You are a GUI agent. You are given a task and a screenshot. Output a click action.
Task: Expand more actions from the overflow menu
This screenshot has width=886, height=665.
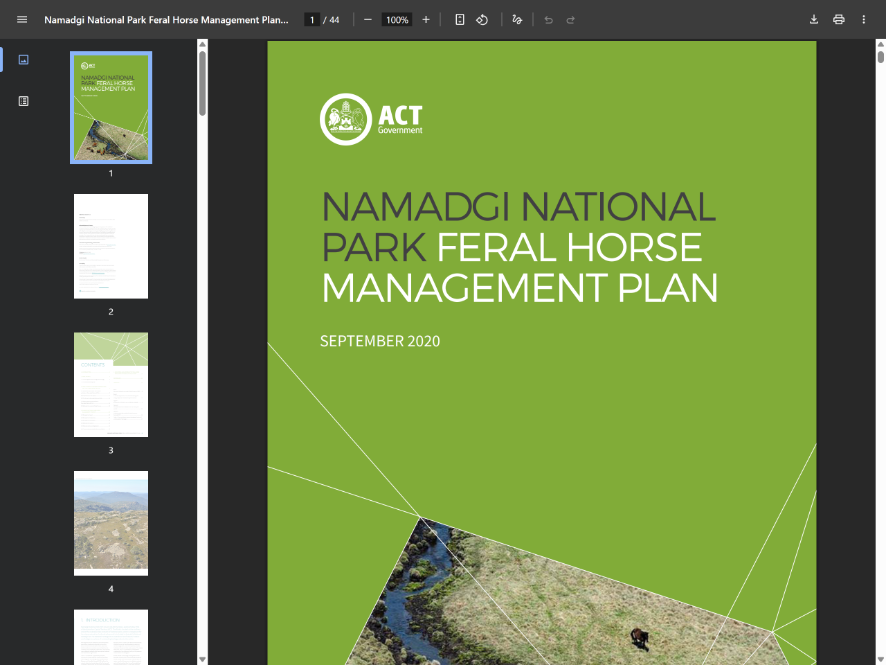click(x=863, y=19)
